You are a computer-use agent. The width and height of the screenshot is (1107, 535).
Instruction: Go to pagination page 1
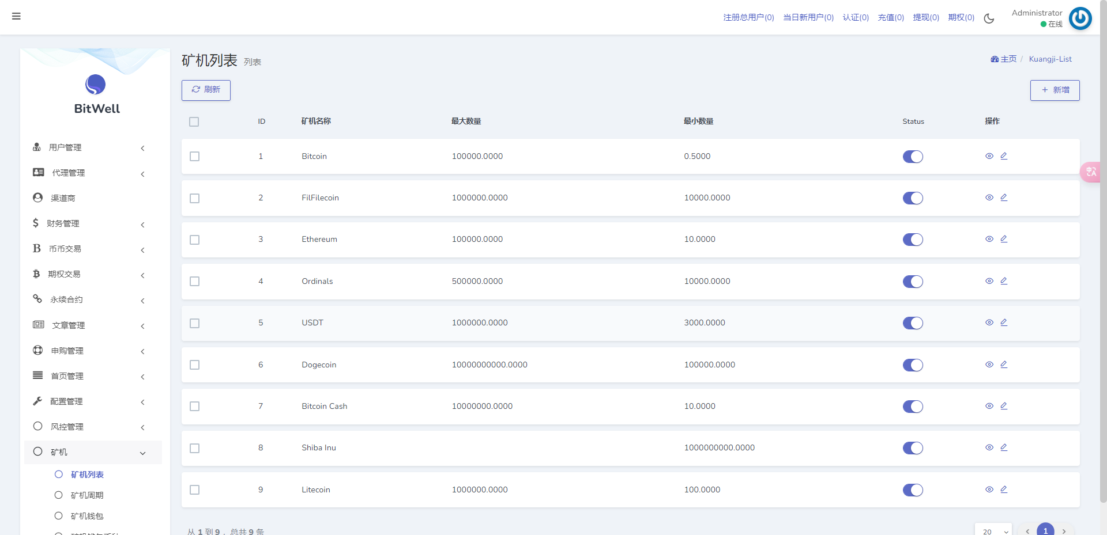click(1045, 530)
